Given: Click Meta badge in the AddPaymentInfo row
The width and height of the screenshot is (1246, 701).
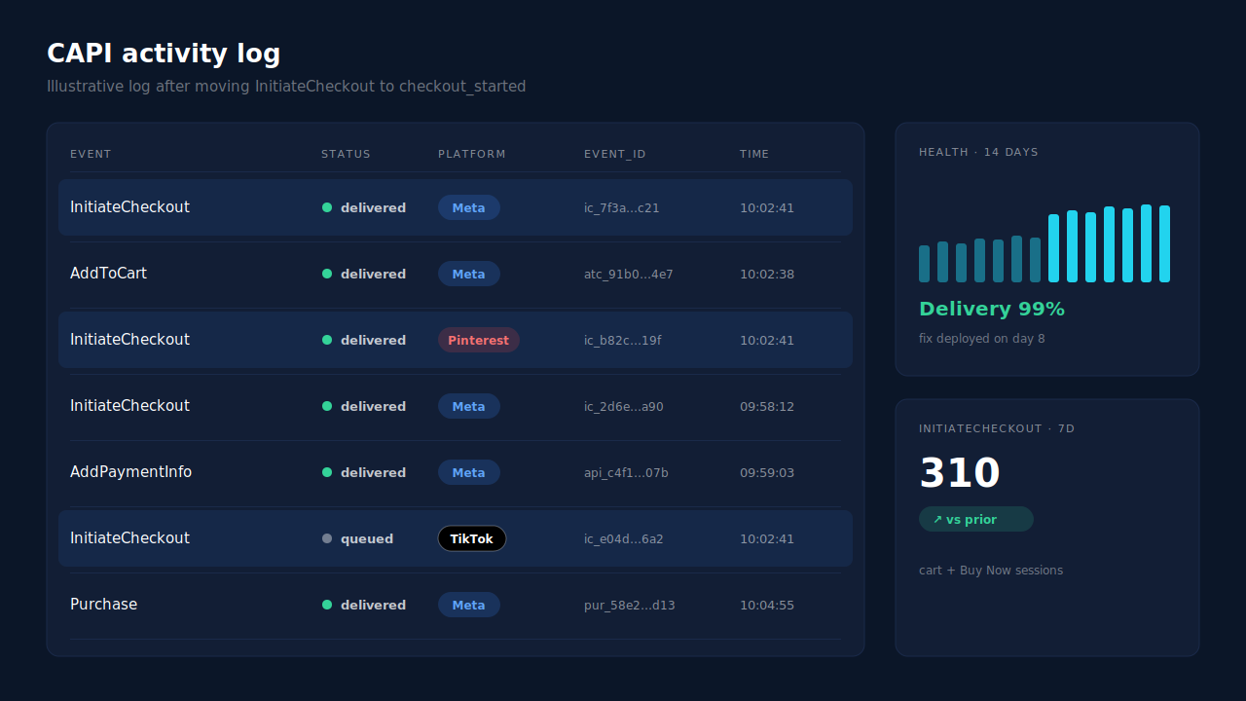Looking at the screenshot, I should [469, 472].
